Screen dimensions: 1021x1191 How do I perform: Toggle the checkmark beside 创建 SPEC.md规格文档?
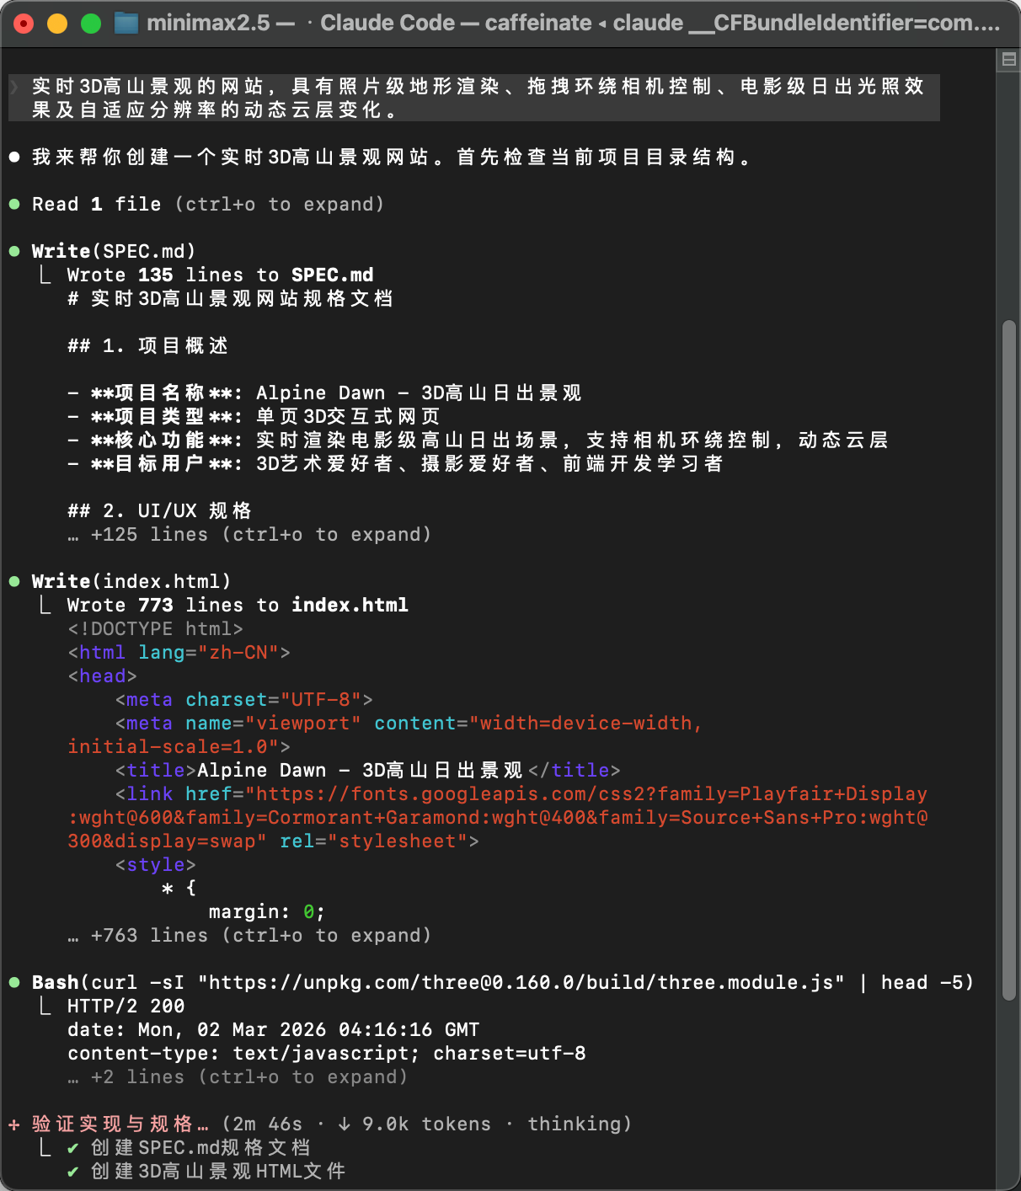(74, 1147)
